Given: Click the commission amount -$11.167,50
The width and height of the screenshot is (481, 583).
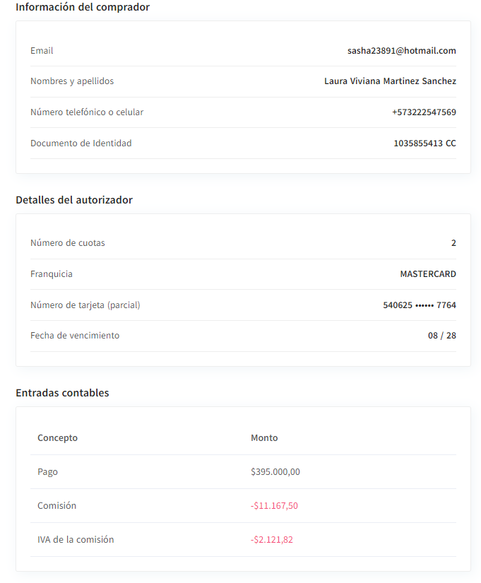Looking at the screenshot, I should pyautogui.click(x=274, y=506).
